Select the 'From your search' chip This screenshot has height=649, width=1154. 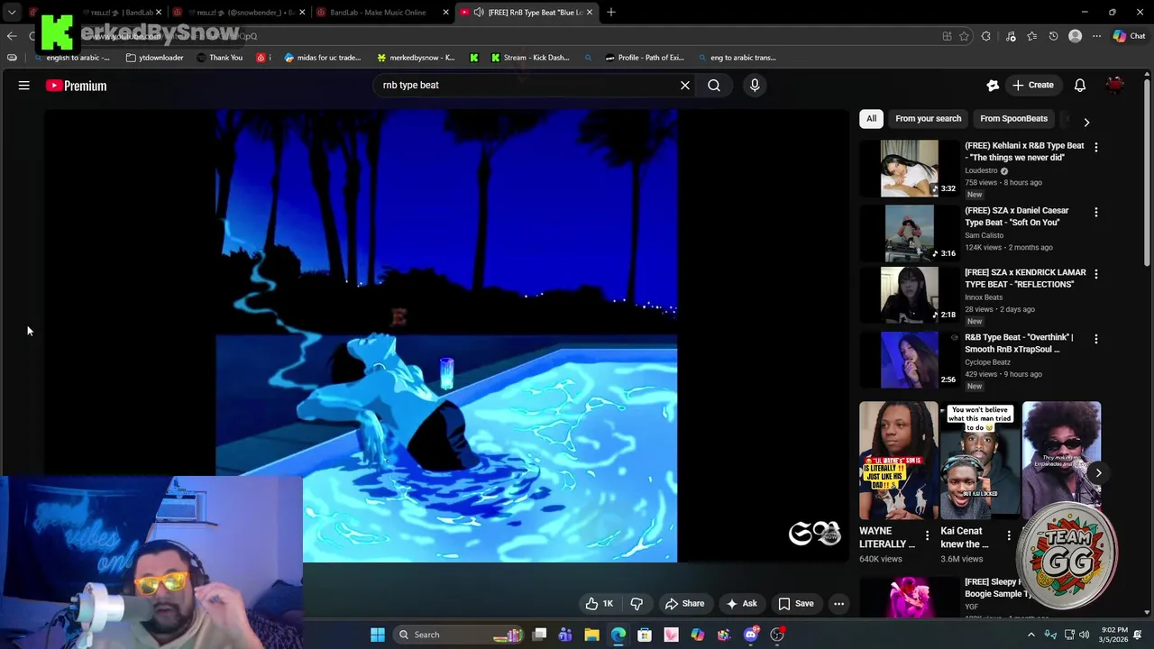(x=928, y=118)
